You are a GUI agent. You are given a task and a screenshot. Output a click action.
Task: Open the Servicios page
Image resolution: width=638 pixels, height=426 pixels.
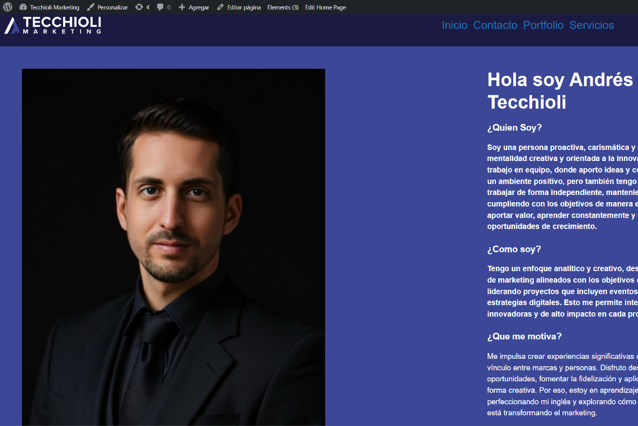[591, 25]
